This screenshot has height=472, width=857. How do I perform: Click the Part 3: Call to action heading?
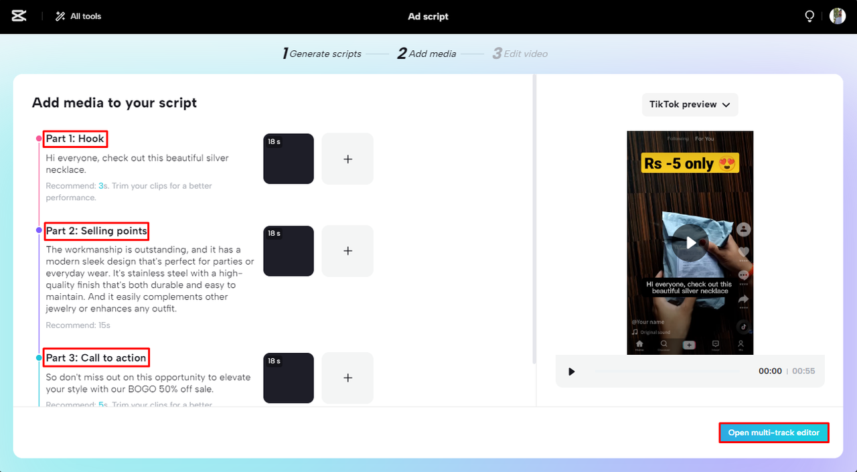point(96,358)
